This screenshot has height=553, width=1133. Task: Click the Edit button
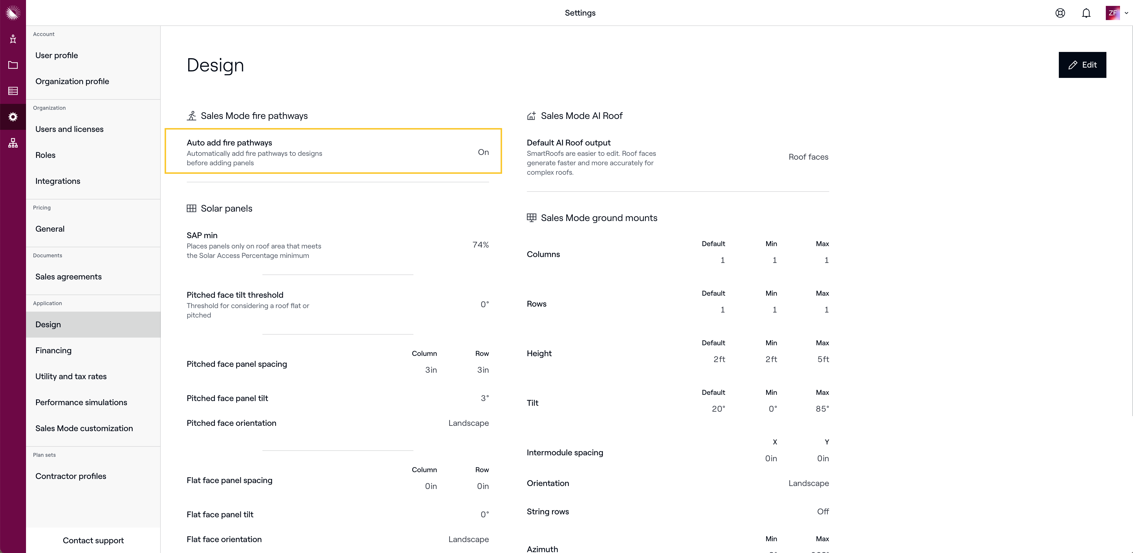[1082, 65]
